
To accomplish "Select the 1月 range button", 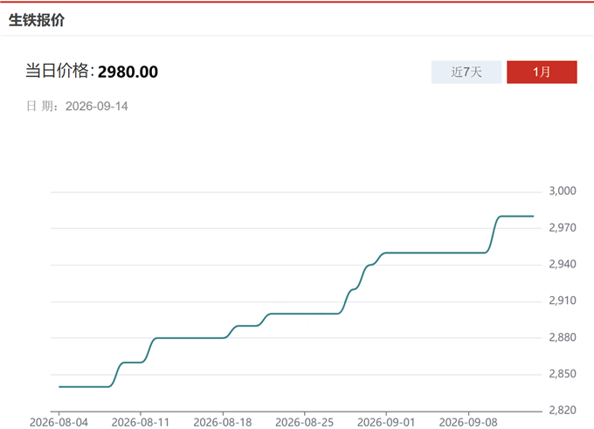I will 542,72.
